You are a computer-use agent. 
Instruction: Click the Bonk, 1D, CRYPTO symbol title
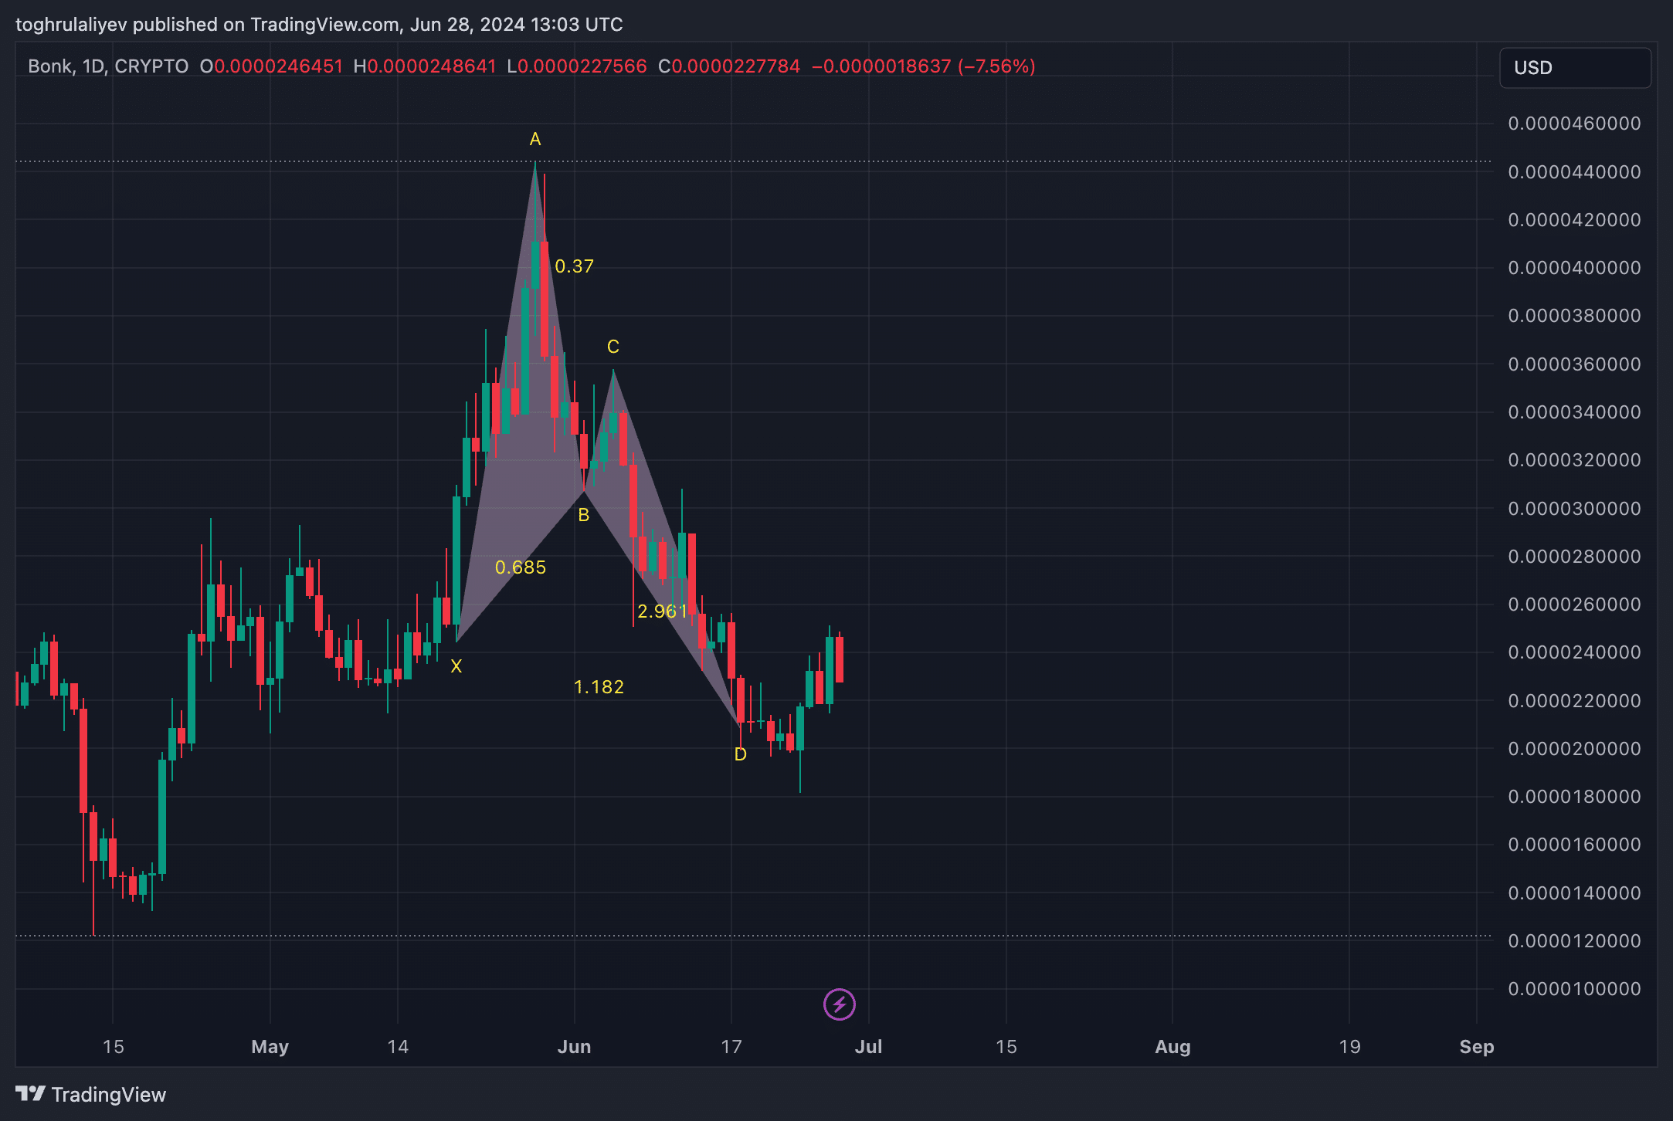click(x=108, y=66)
